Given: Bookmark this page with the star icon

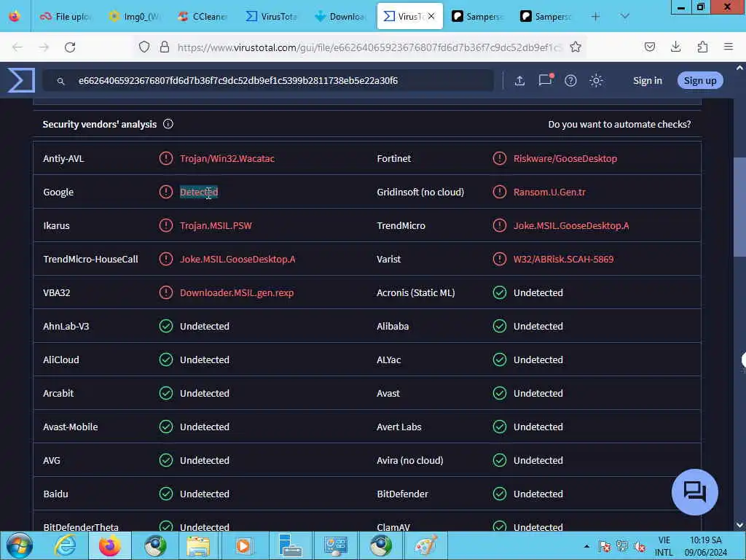Looking at the screenshot, I should point(576,47).
